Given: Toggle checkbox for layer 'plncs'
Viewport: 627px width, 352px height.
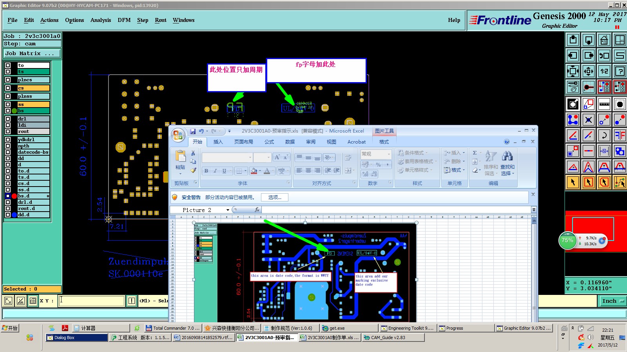Looking at the screenshot, I should (8, 80).
